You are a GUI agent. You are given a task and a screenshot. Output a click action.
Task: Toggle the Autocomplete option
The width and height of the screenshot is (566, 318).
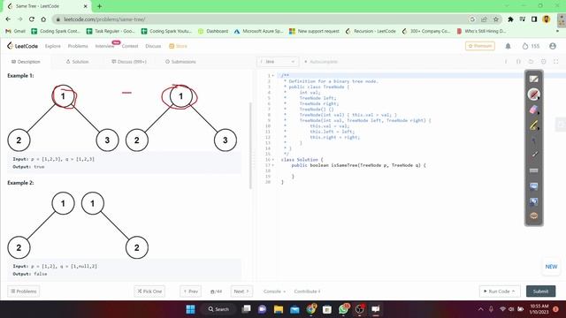click(x=321, y=62)
